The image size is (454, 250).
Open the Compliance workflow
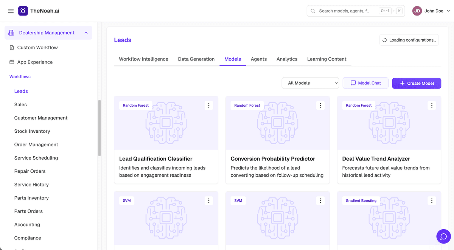[28, 238]
